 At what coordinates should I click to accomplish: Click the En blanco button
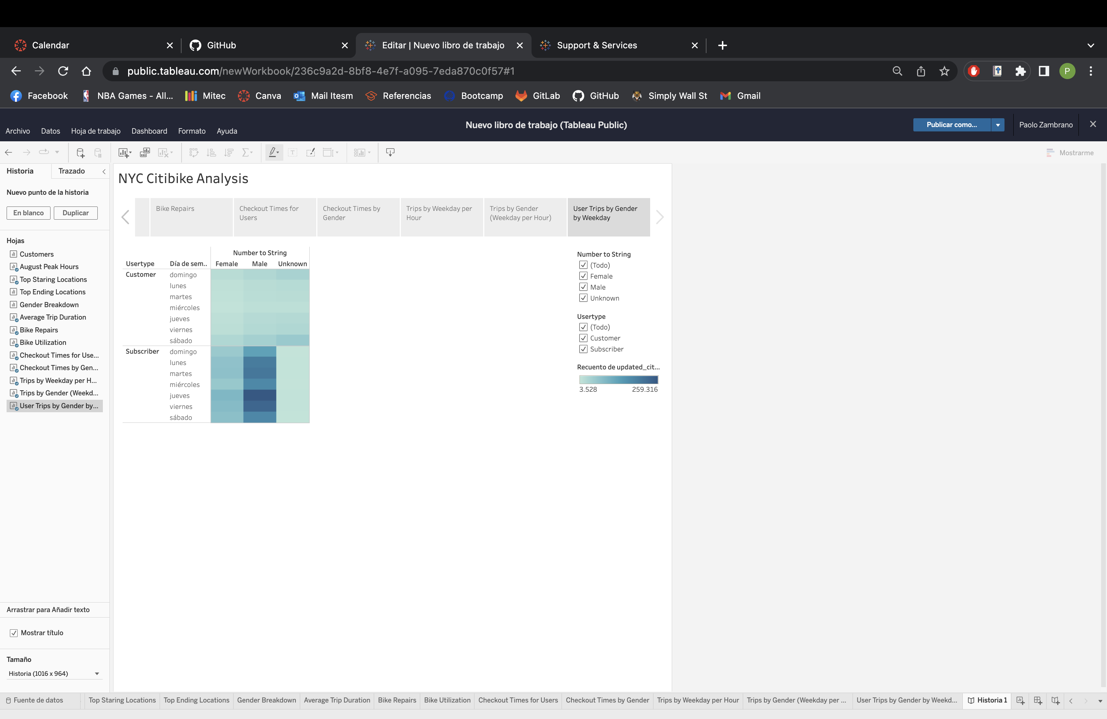point(29,213)
